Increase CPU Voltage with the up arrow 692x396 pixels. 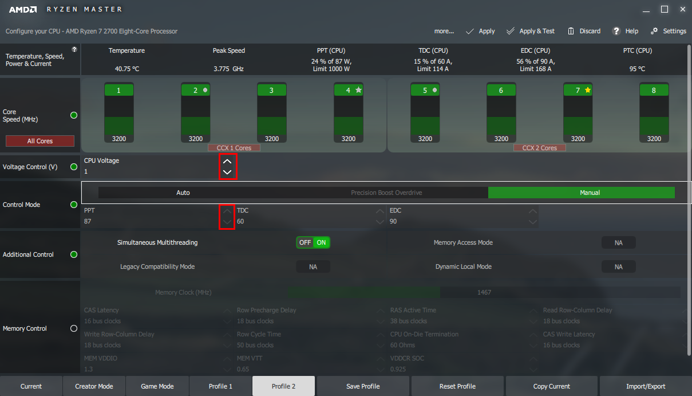coord(227,162)
